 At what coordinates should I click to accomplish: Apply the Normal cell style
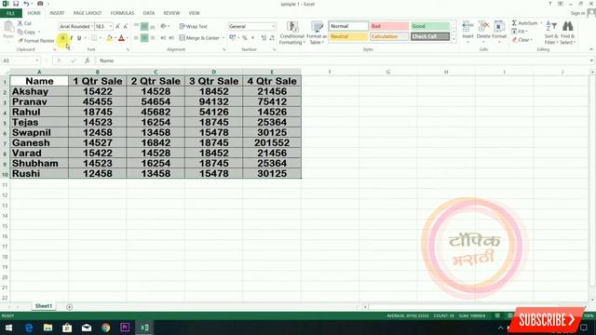point(348,26)
